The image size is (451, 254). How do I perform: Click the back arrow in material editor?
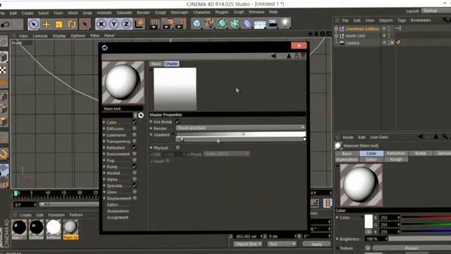(x=273, y=56)
